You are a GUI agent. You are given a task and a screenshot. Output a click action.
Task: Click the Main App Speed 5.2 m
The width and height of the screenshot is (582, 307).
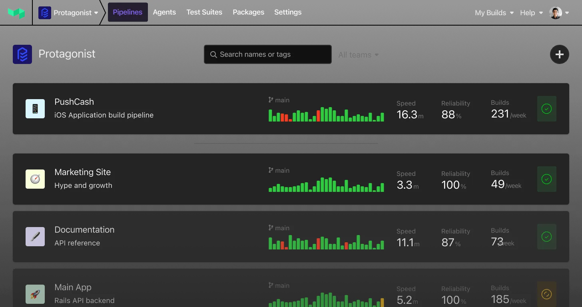point(408,300)
